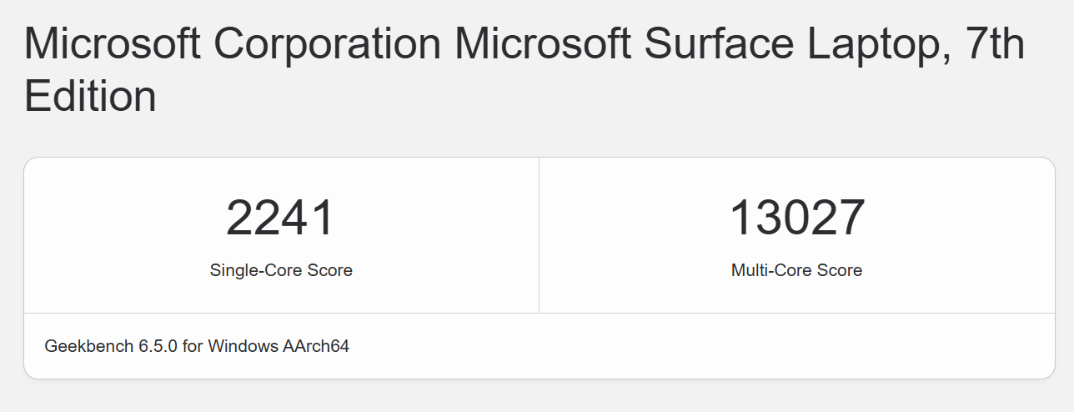Click the word Edition in the title

pyautogui.click(x=90, y=96)
